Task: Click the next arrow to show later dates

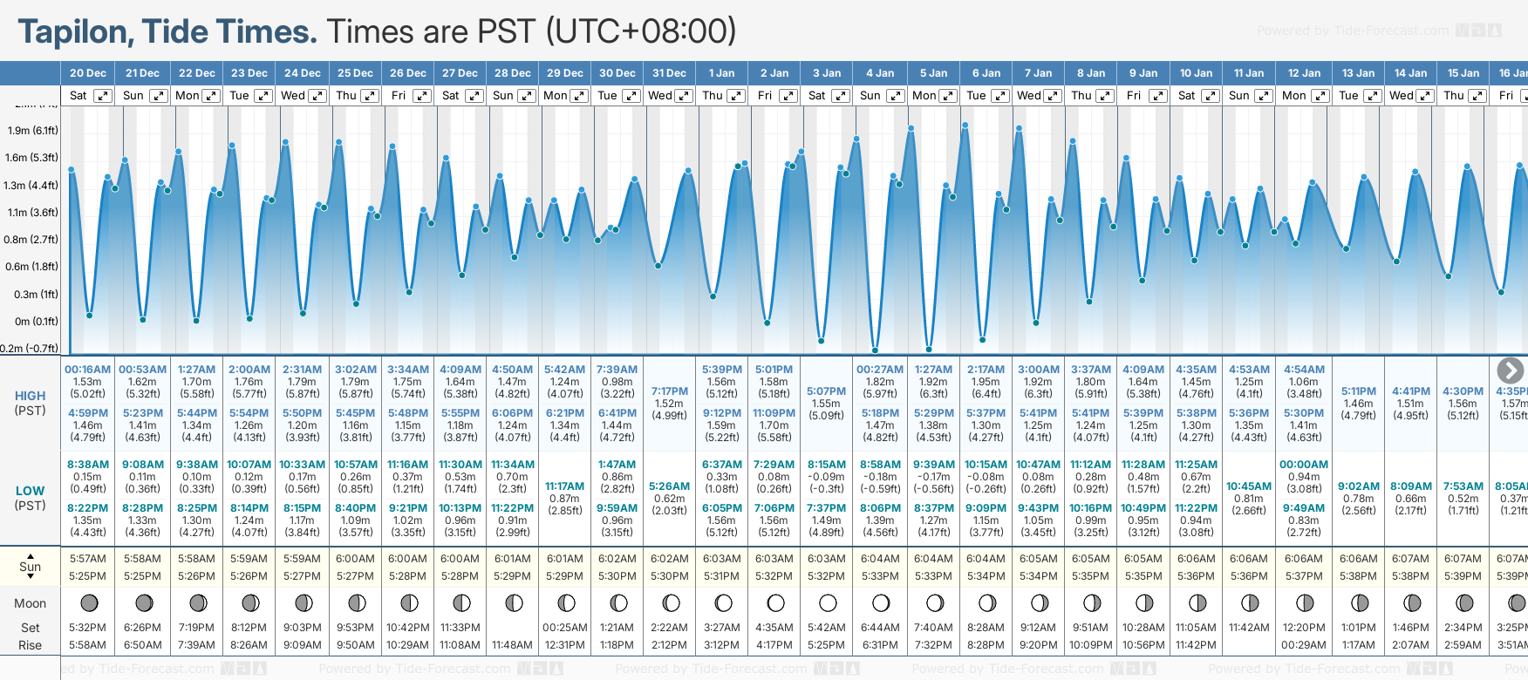Action: [x=1510, y=371]
